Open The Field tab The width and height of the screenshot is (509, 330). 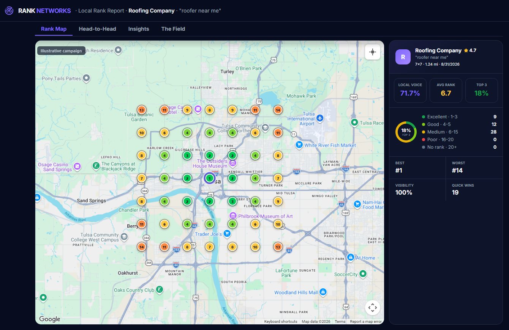pos(173,29)
